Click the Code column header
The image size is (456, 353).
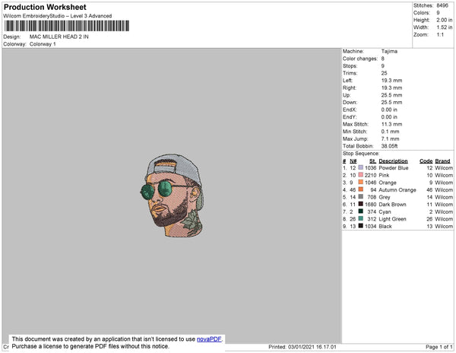426,161
